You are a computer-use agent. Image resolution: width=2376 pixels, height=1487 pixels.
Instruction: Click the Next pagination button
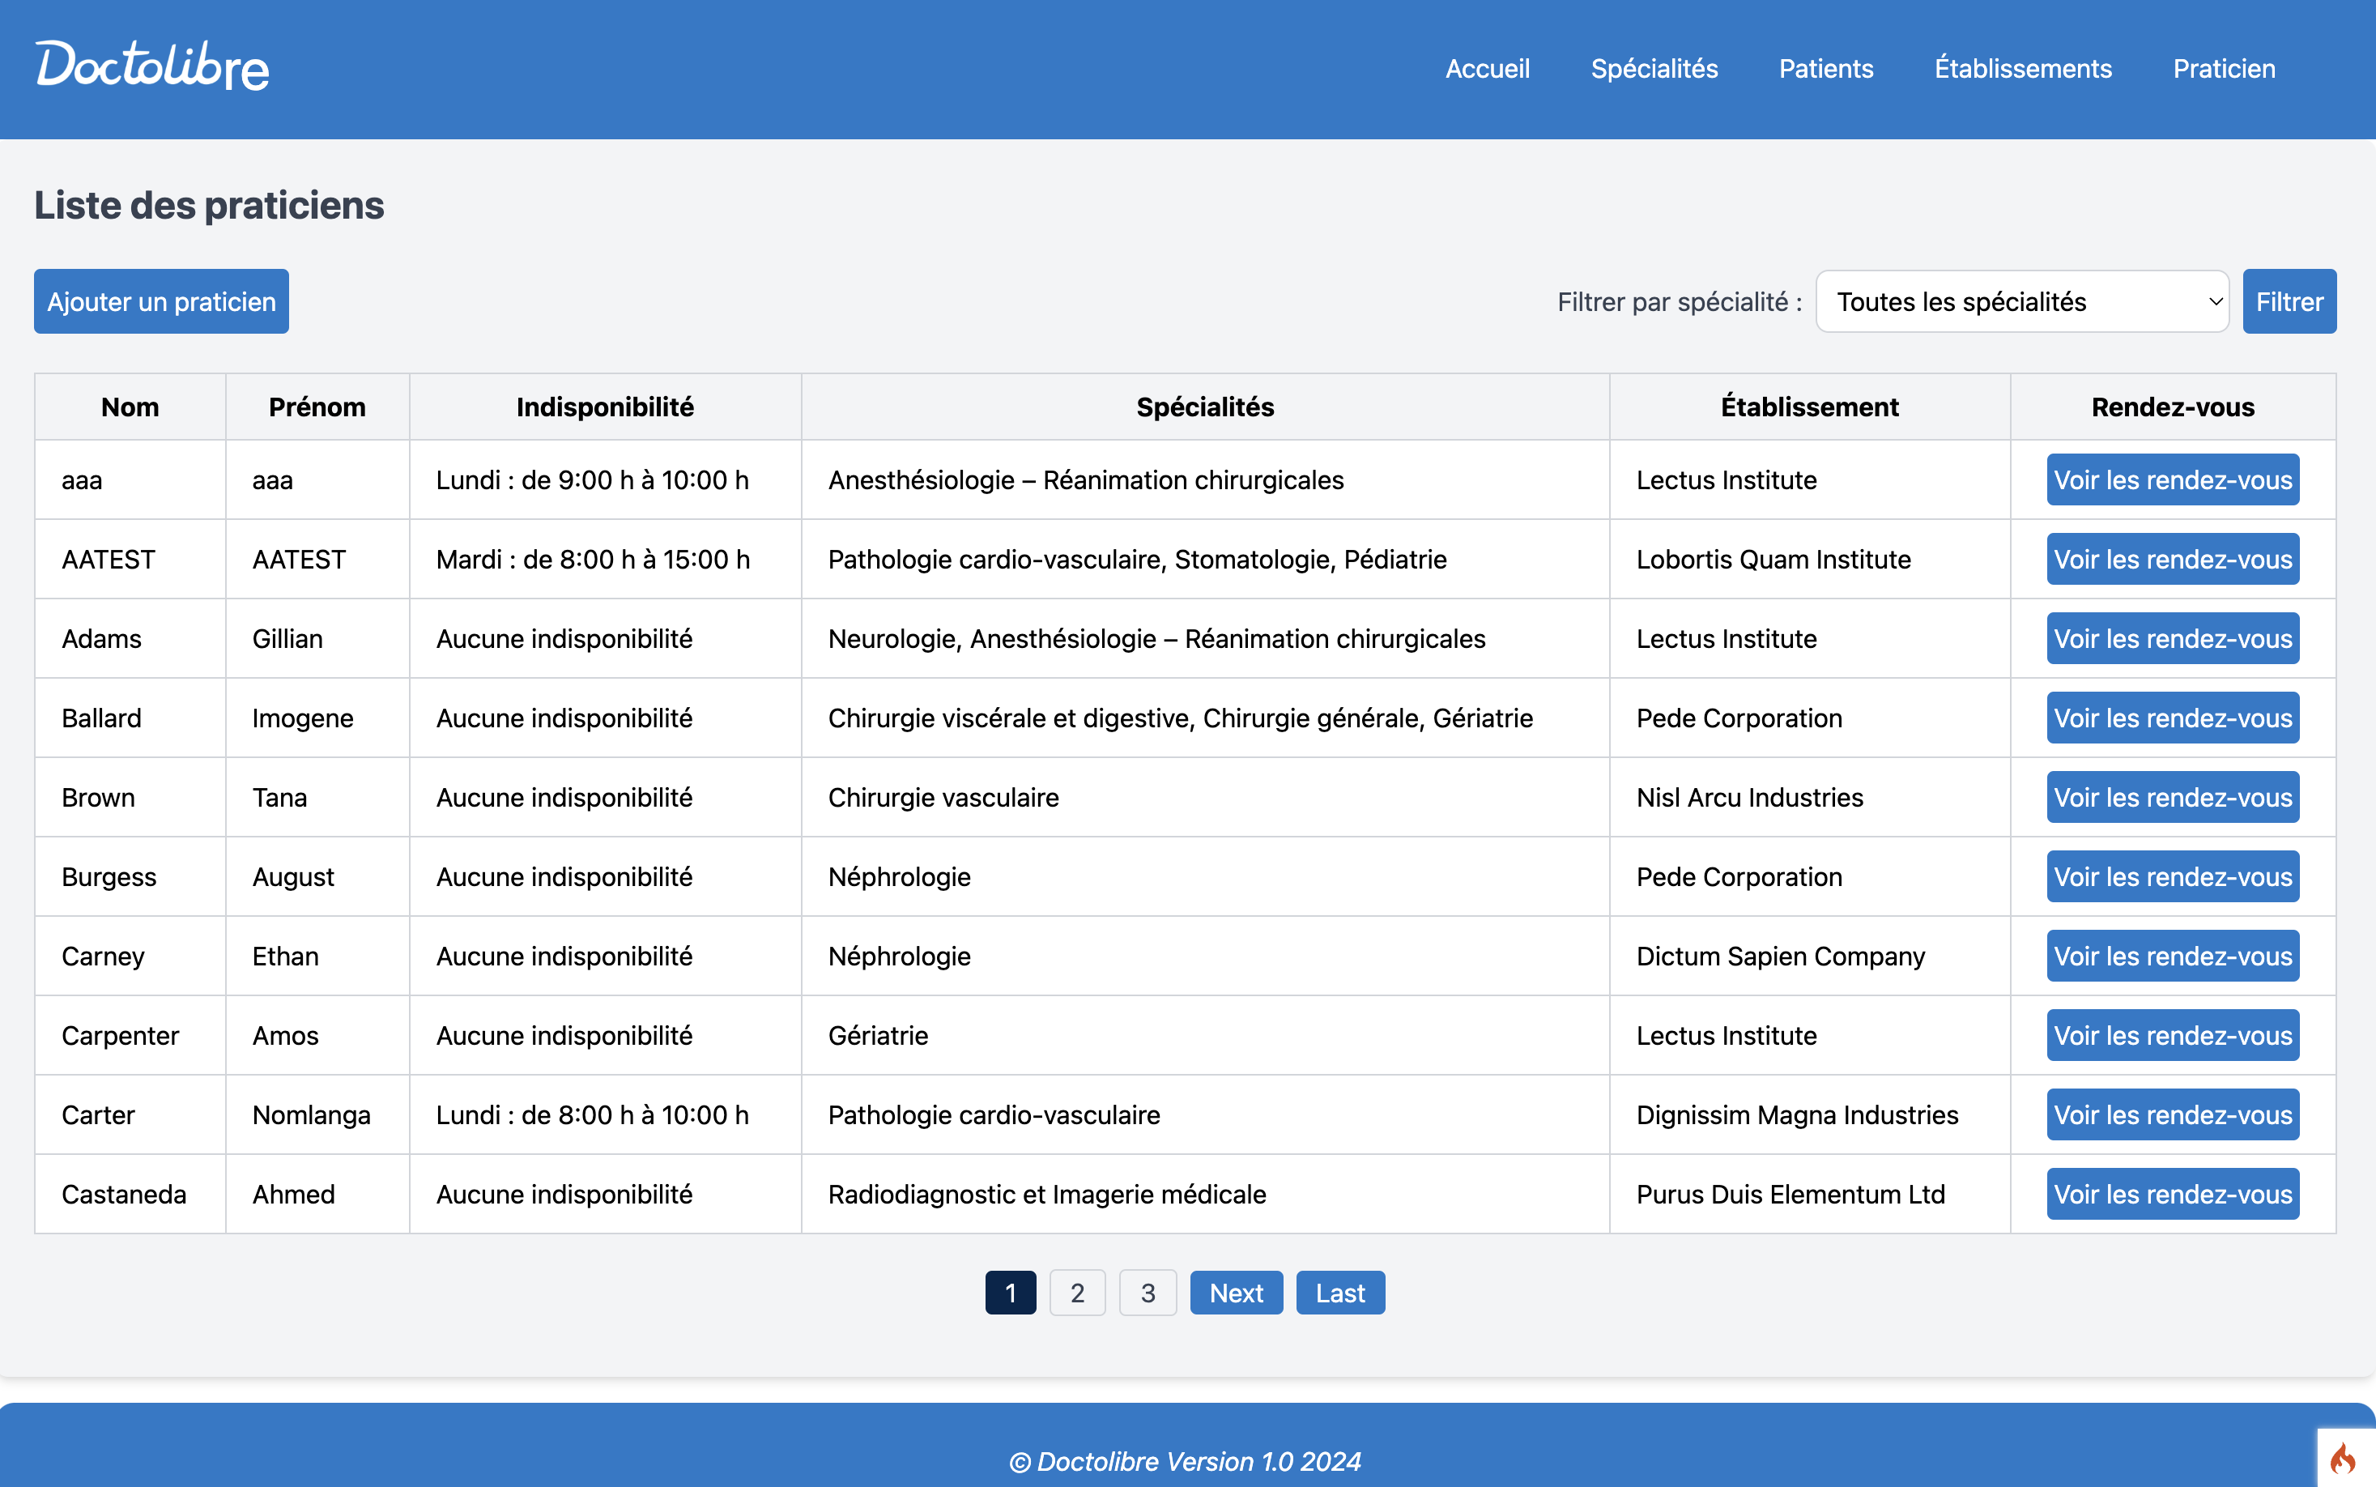click(x=1236, y=1293)
